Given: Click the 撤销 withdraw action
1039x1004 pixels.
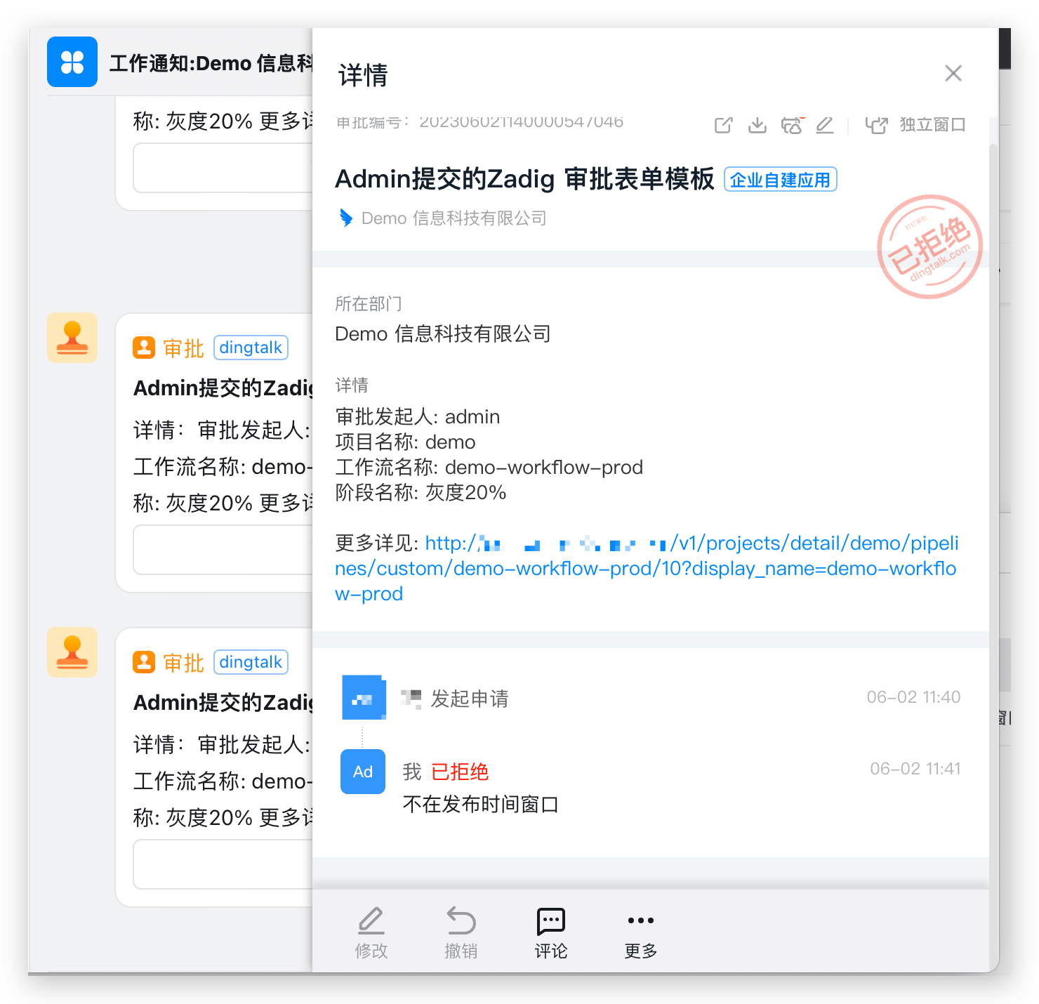Looking at the screenshot, I should click(x=461, y=932).
